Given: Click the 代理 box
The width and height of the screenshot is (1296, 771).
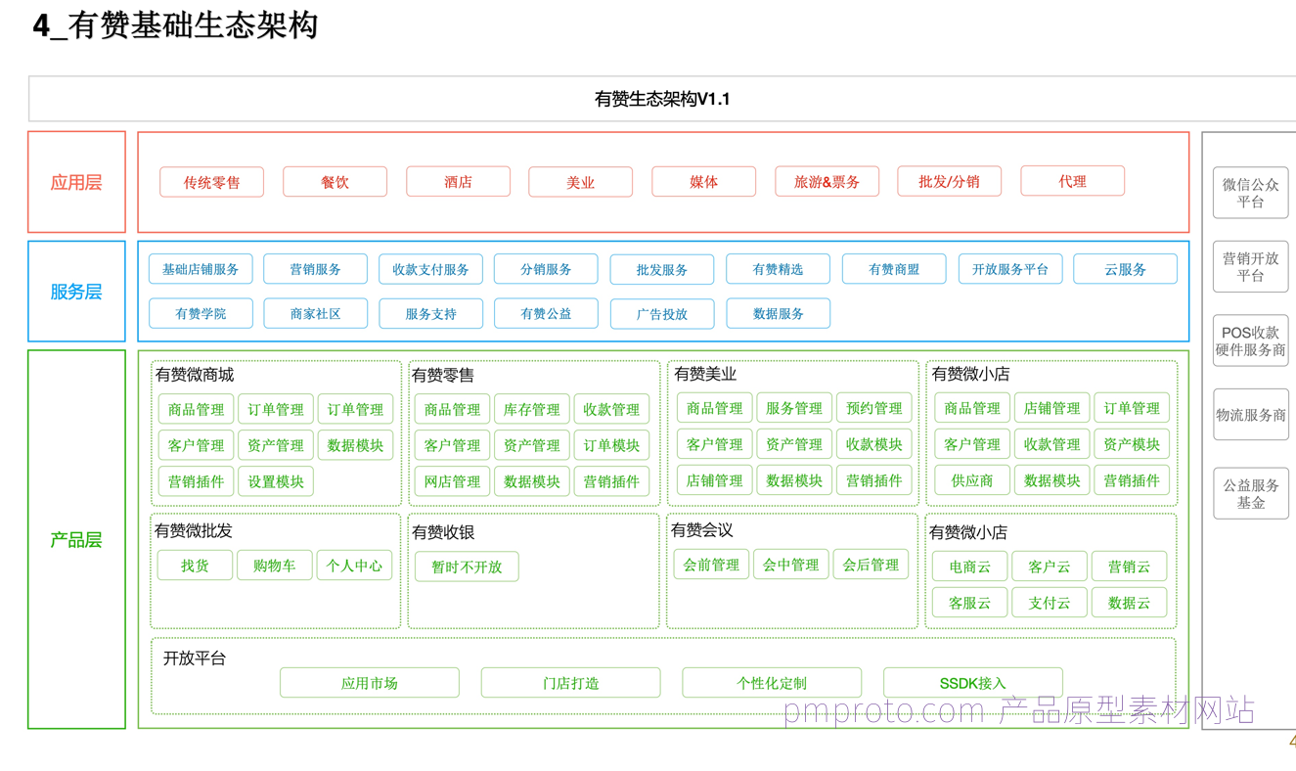Looking at the screenshot, I should tap(1072, 181).
